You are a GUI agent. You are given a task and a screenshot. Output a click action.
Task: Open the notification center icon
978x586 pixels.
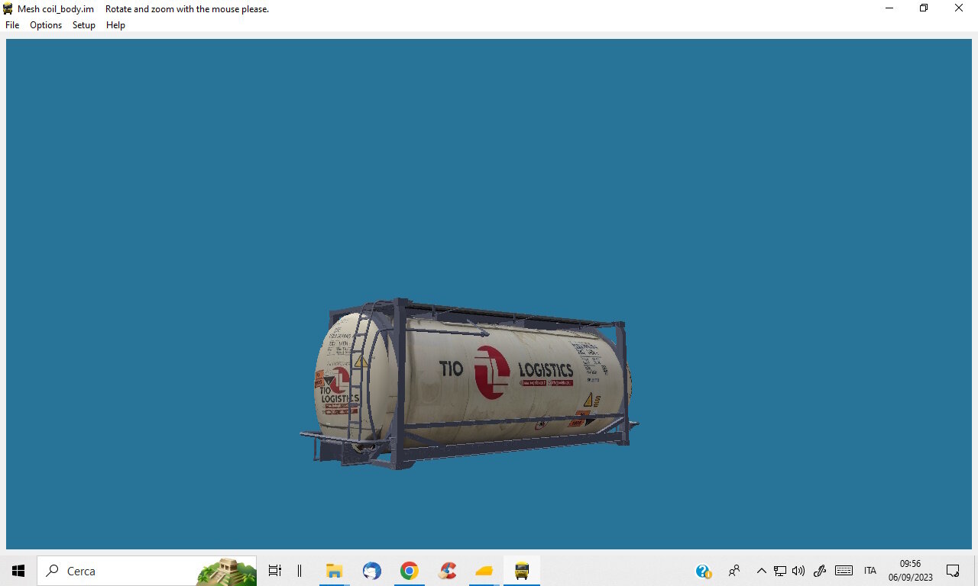(953, 571)
